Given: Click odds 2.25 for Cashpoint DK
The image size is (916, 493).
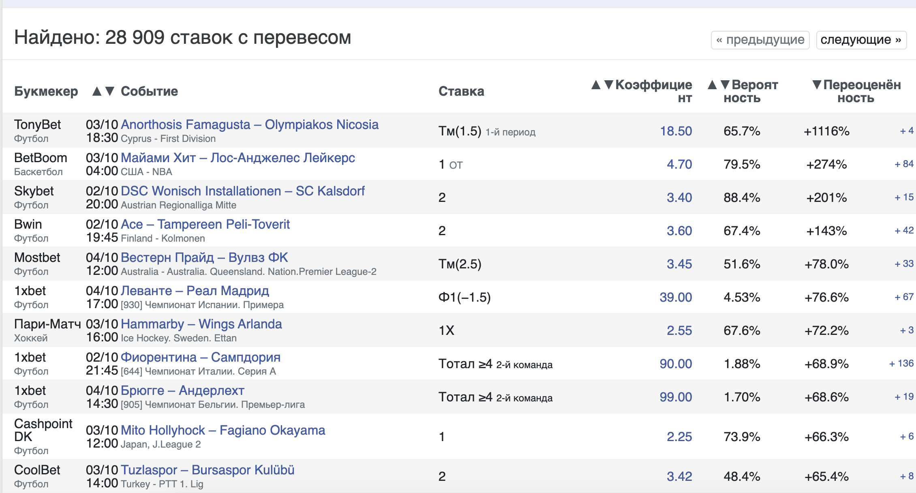Looking at the screenshot, I should [679, 437].
